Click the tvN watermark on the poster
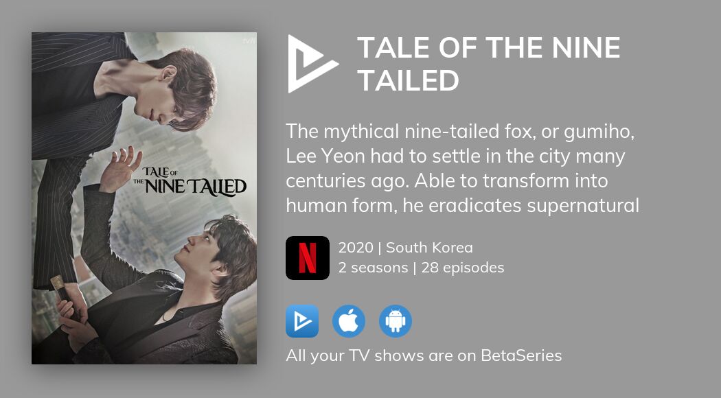The image size is (721, 398). point(249,41)
